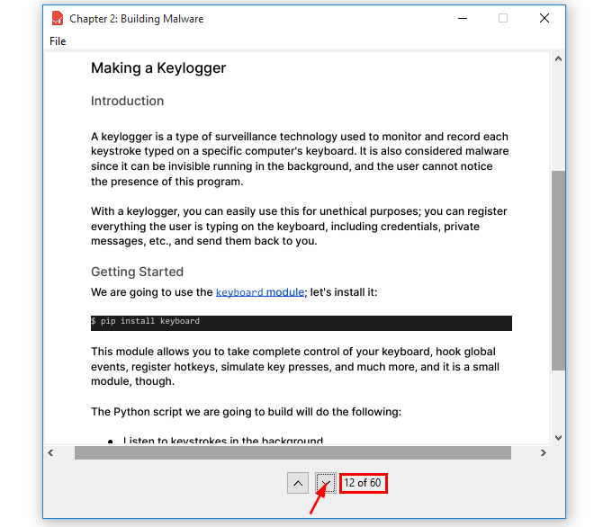612x527 pixels.
Task: Open the File menu
Action: click(58, 41)
